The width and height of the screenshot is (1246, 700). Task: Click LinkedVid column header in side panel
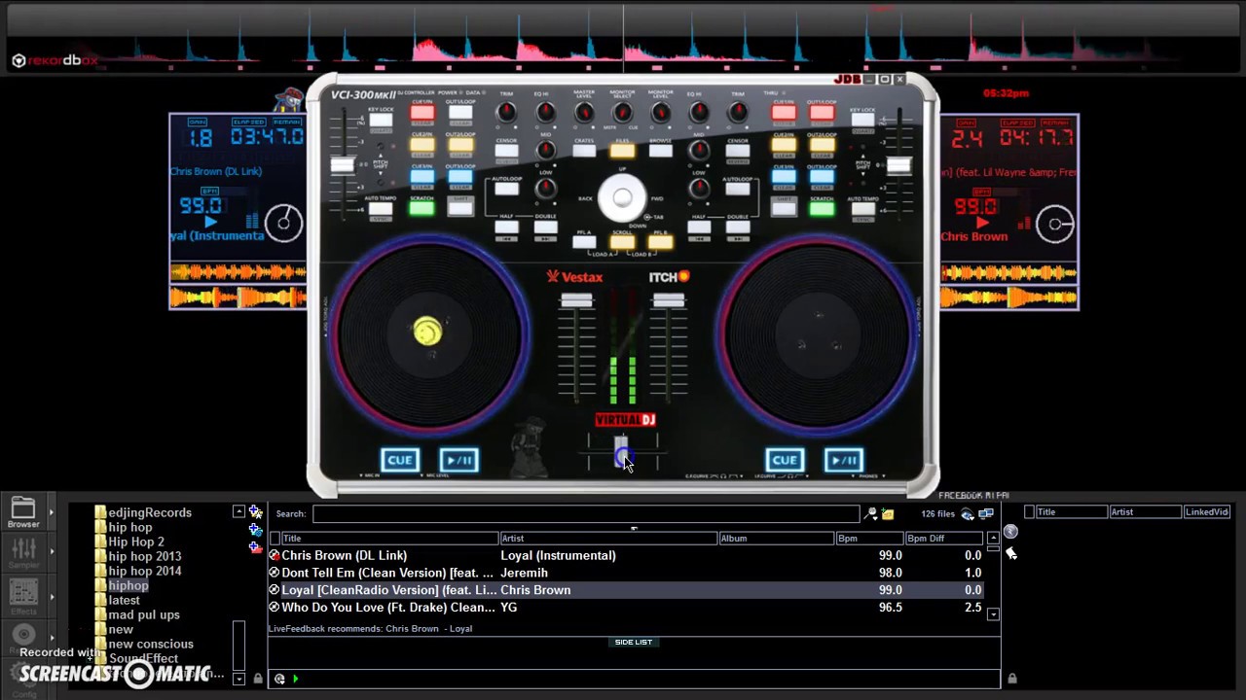coord(1207,511)
